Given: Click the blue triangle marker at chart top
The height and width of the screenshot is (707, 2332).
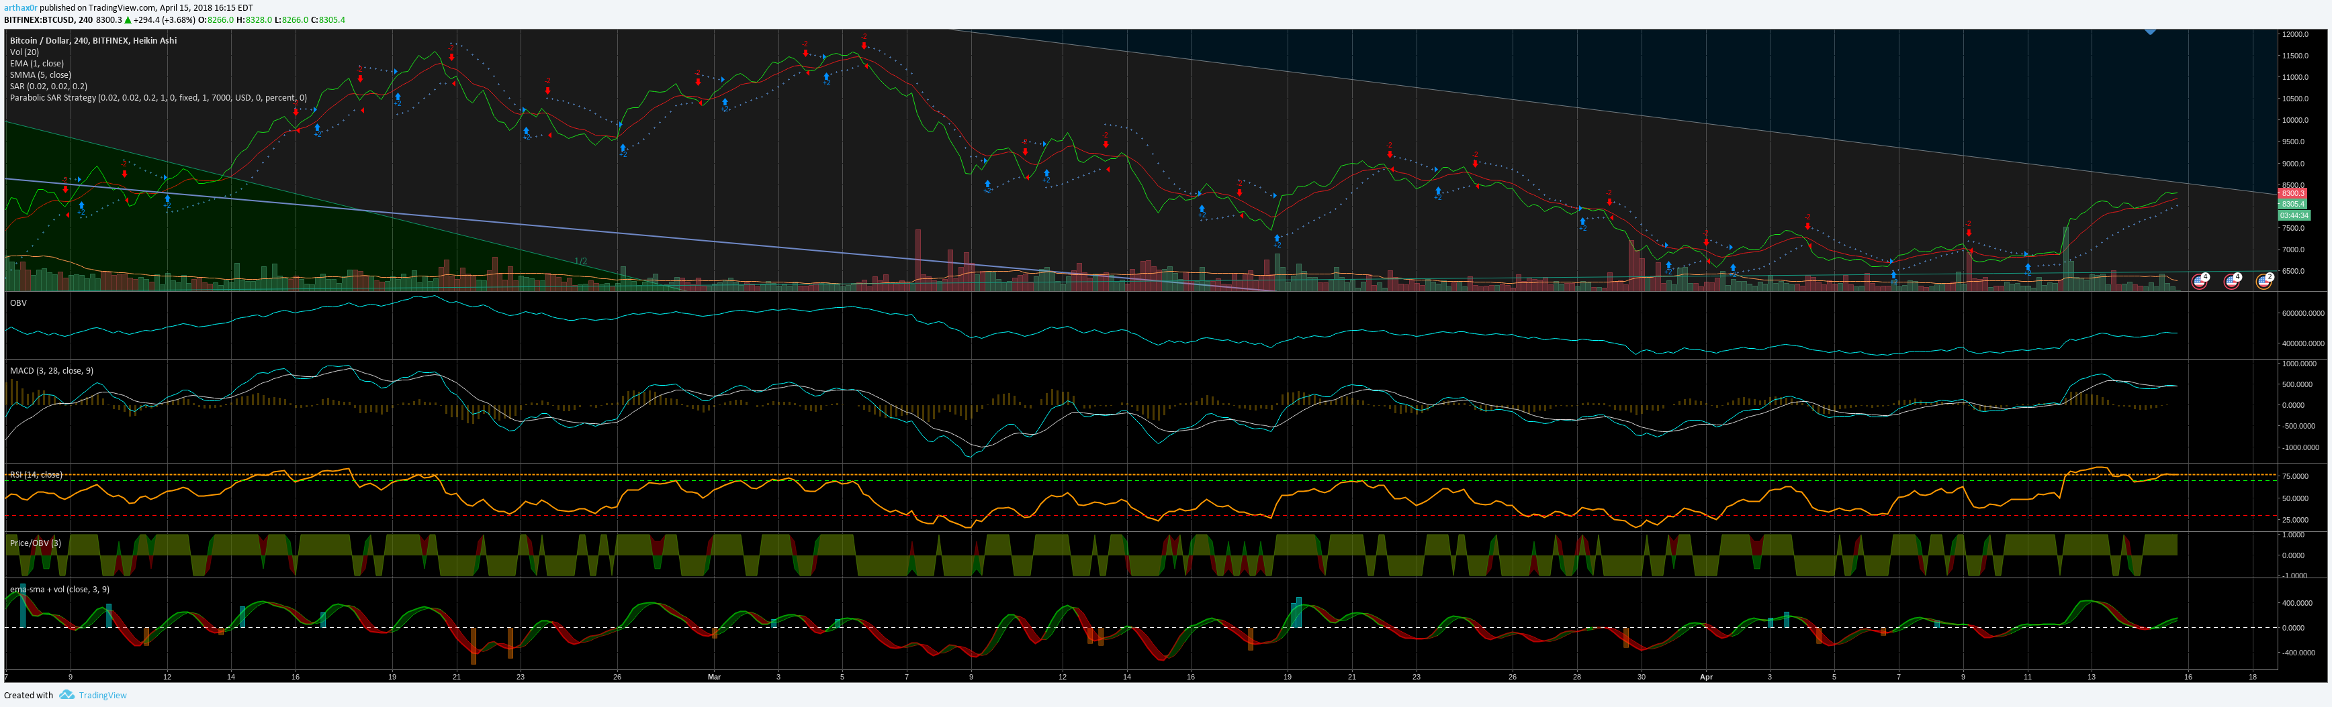Looking at the screenshot, I should point(2150,32).
